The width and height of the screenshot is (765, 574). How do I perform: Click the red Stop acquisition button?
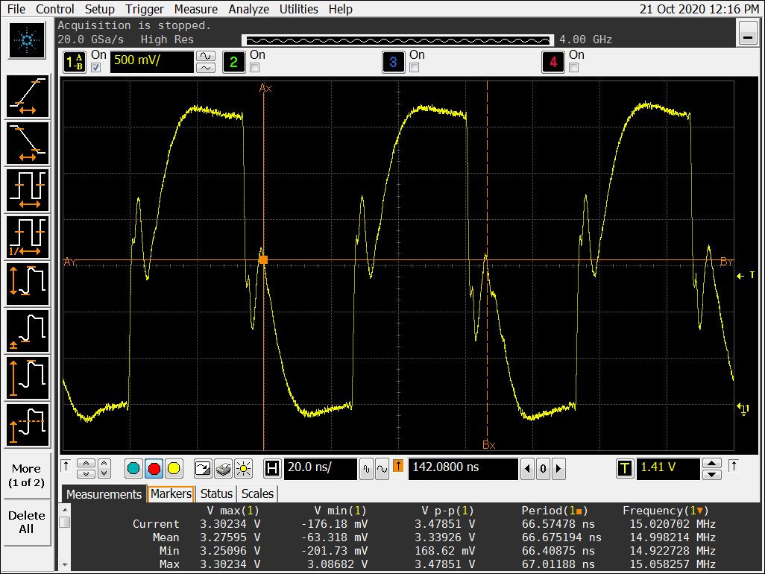pyautogui.click(x=154, y=469)
